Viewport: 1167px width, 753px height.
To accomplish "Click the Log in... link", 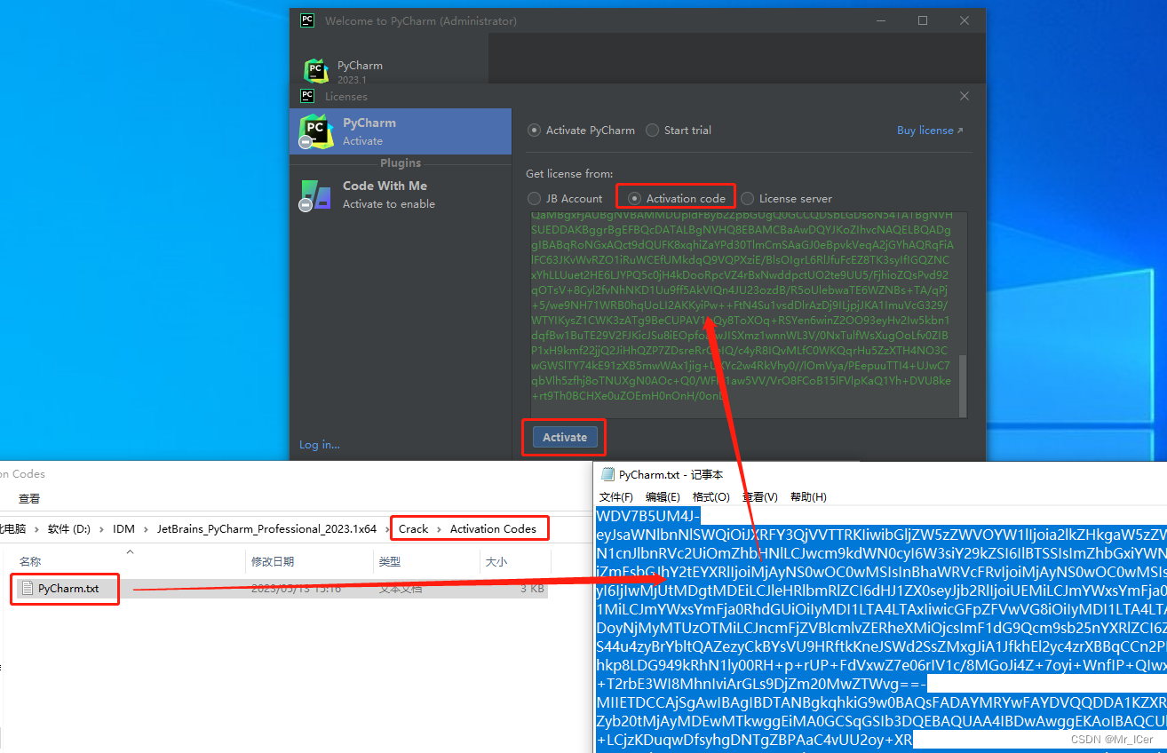I will (319, 445).
